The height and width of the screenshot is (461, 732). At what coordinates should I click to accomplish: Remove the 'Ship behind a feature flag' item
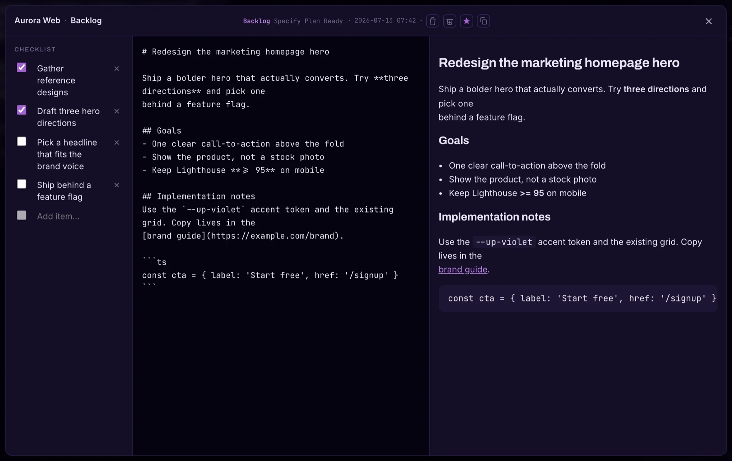[117, 185]
